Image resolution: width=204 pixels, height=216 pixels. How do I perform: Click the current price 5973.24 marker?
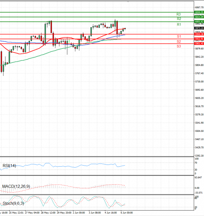[199, 28]
